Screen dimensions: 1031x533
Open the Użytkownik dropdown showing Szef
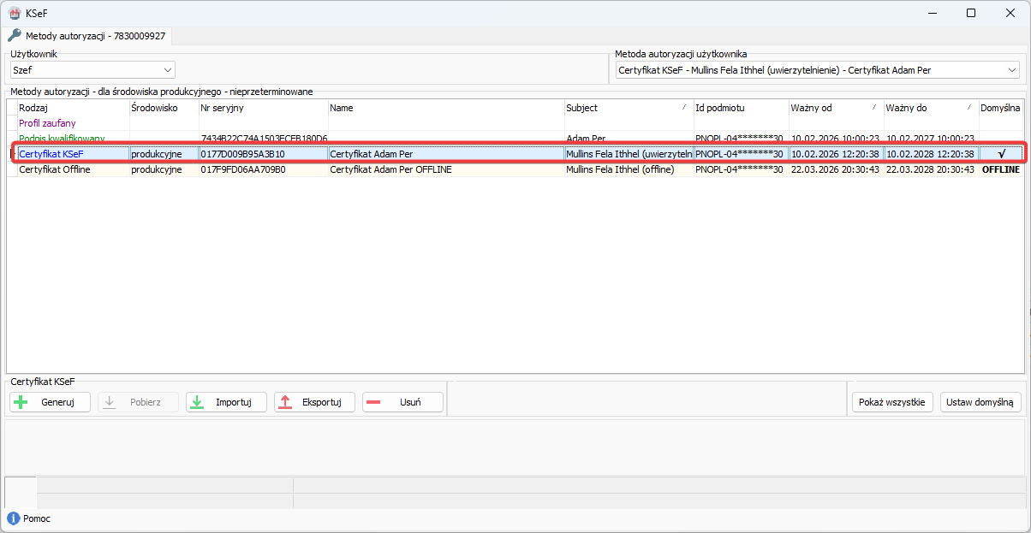[92, 70]
